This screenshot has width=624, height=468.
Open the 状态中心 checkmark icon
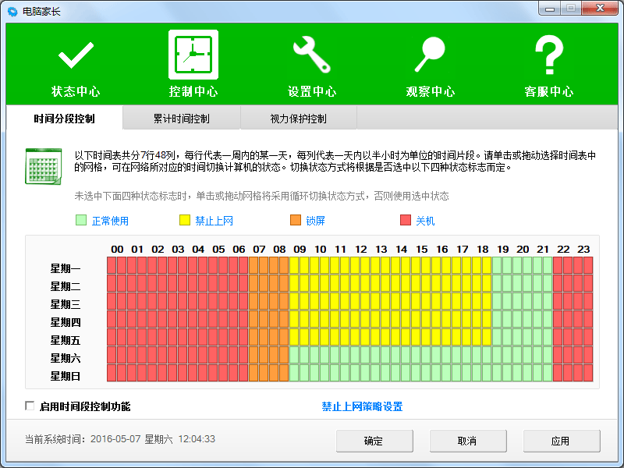click(75, 55)
